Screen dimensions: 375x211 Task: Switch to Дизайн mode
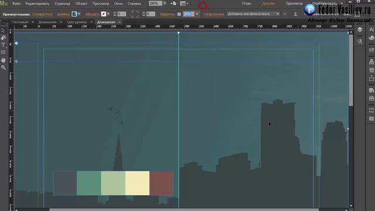click(x=268, y=4)
